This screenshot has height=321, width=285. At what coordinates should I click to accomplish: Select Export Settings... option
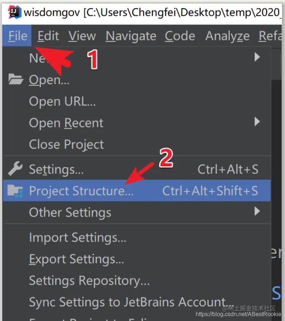76,259
